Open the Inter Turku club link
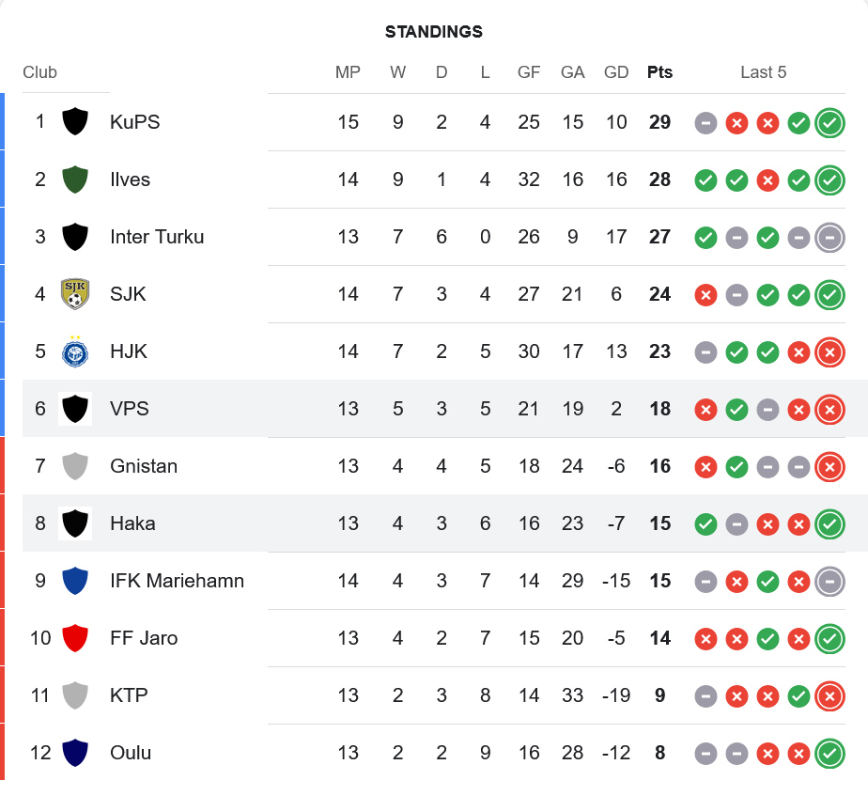868x796 pixels. click(x=157, y=237)
